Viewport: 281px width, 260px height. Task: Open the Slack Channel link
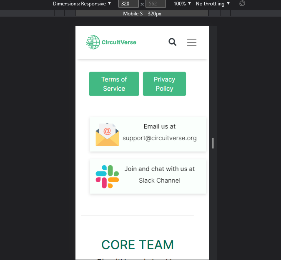click(160, 181)
